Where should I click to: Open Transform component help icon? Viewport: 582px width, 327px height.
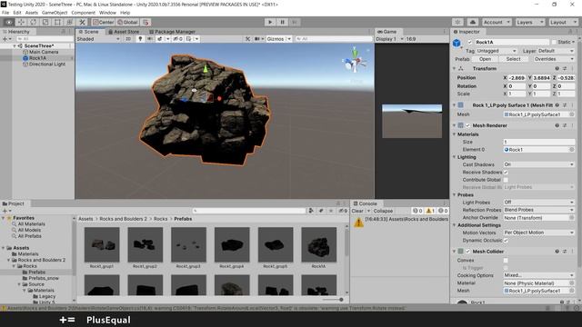coord(557,69)
